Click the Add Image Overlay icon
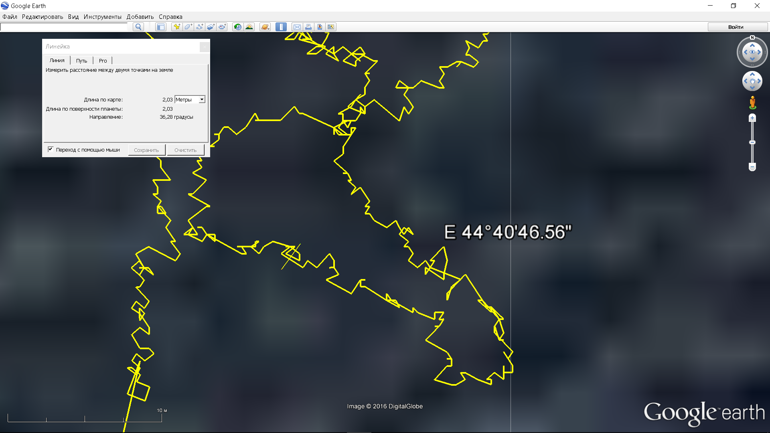This screenshot has height=433, width=770. tap(211, 27)
